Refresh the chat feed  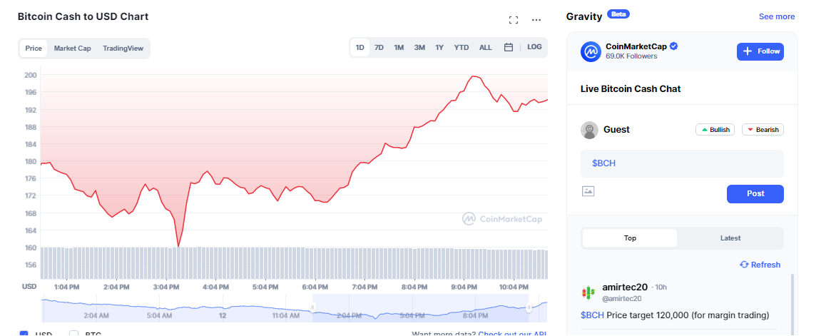[x=760, y=265]
